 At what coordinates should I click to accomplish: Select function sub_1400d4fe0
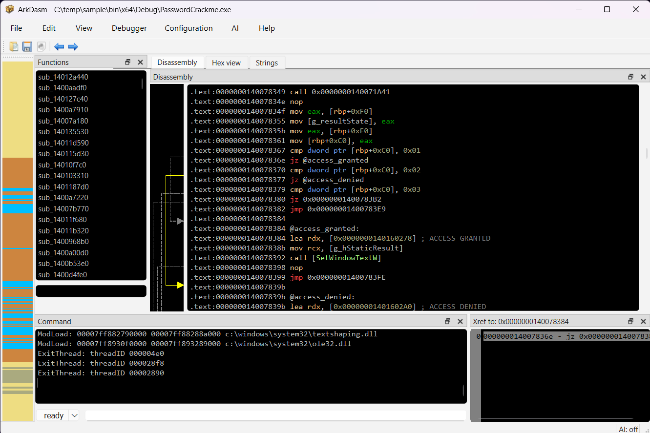point(63,275)
